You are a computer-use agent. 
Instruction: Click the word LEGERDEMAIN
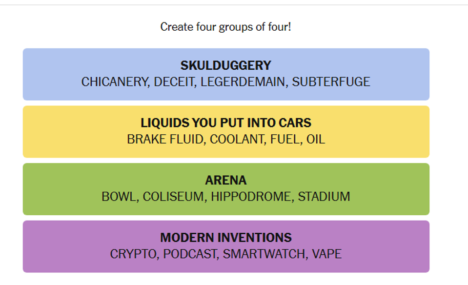click(x=243, y=82)
